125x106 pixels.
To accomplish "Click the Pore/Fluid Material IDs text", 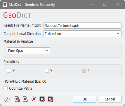I will click(25, 81).
